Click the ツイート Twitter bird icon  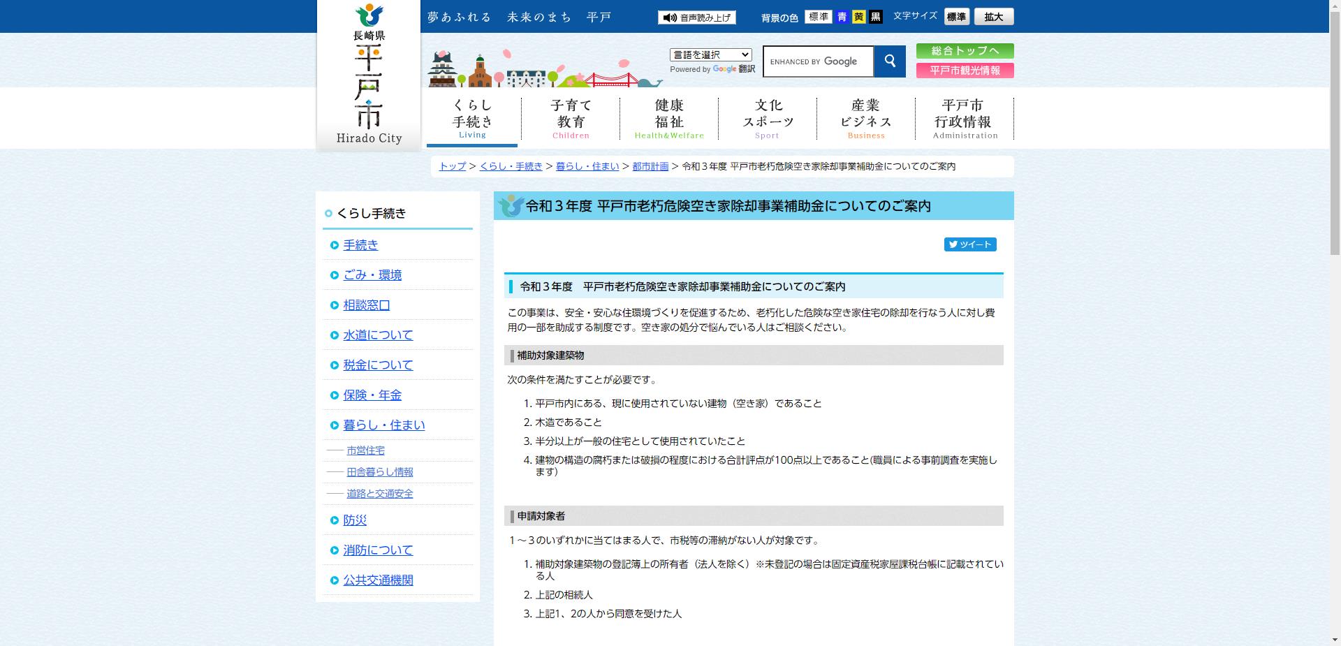[x=954, y=244]
